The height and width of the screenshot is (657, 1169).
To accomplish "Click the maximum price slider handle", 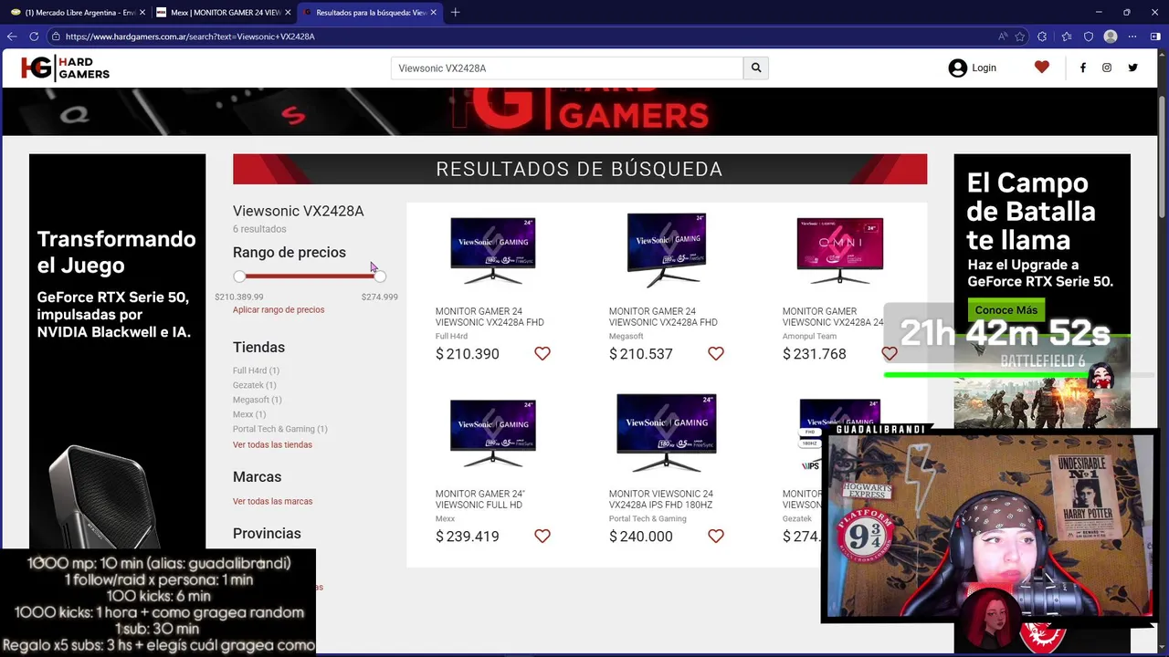I will pos(380,276).
